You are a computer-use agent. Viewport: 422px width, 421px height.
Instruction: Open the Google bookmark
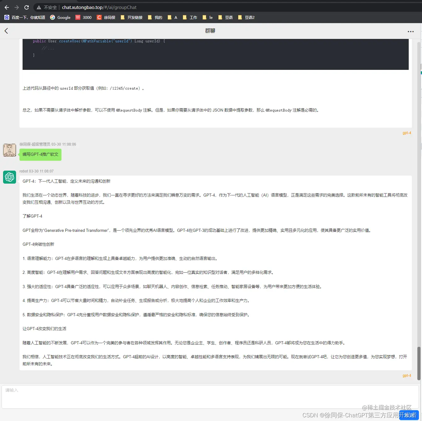(x=60, y=18)
